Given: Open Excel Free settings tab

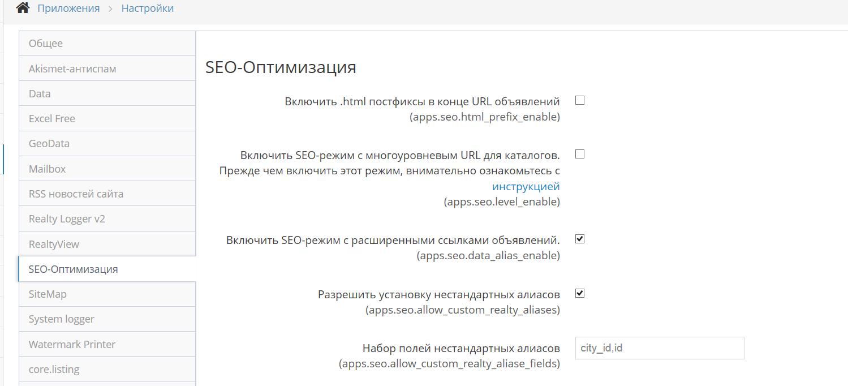Looking at the screenshot, I should tap(107, 118).
